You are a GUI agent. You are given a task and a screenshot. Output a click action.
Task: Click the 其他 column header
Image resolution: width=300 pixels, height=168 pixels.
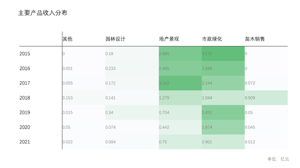click(x=67, y=39)
